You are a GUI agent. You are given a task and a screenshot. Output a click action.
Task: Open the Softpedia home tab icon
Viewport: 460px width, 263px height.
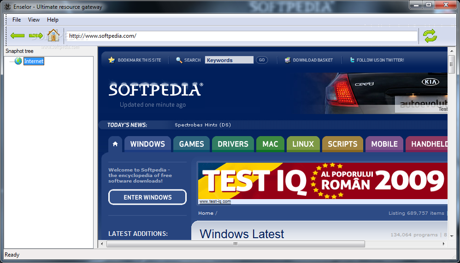115,144
